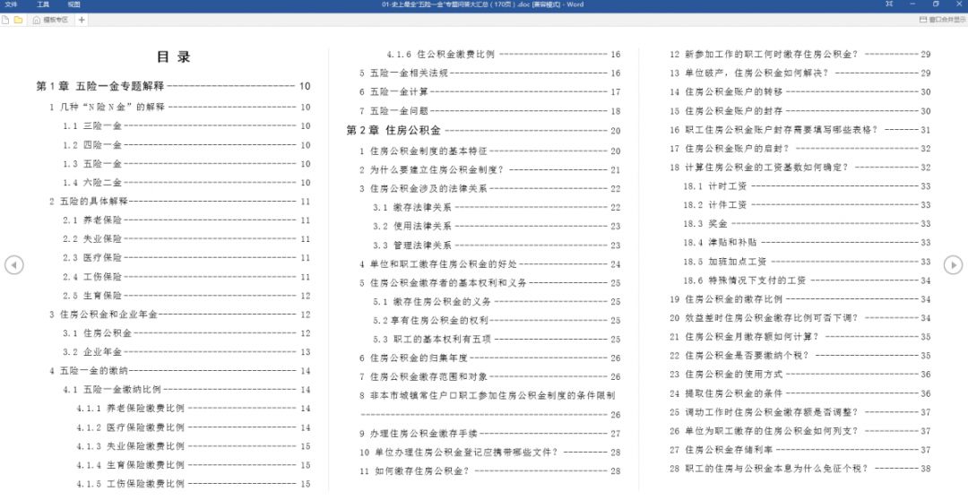Click the yellow open folder icon
This screenshot has width=968, height=500.
click(19, 20)
